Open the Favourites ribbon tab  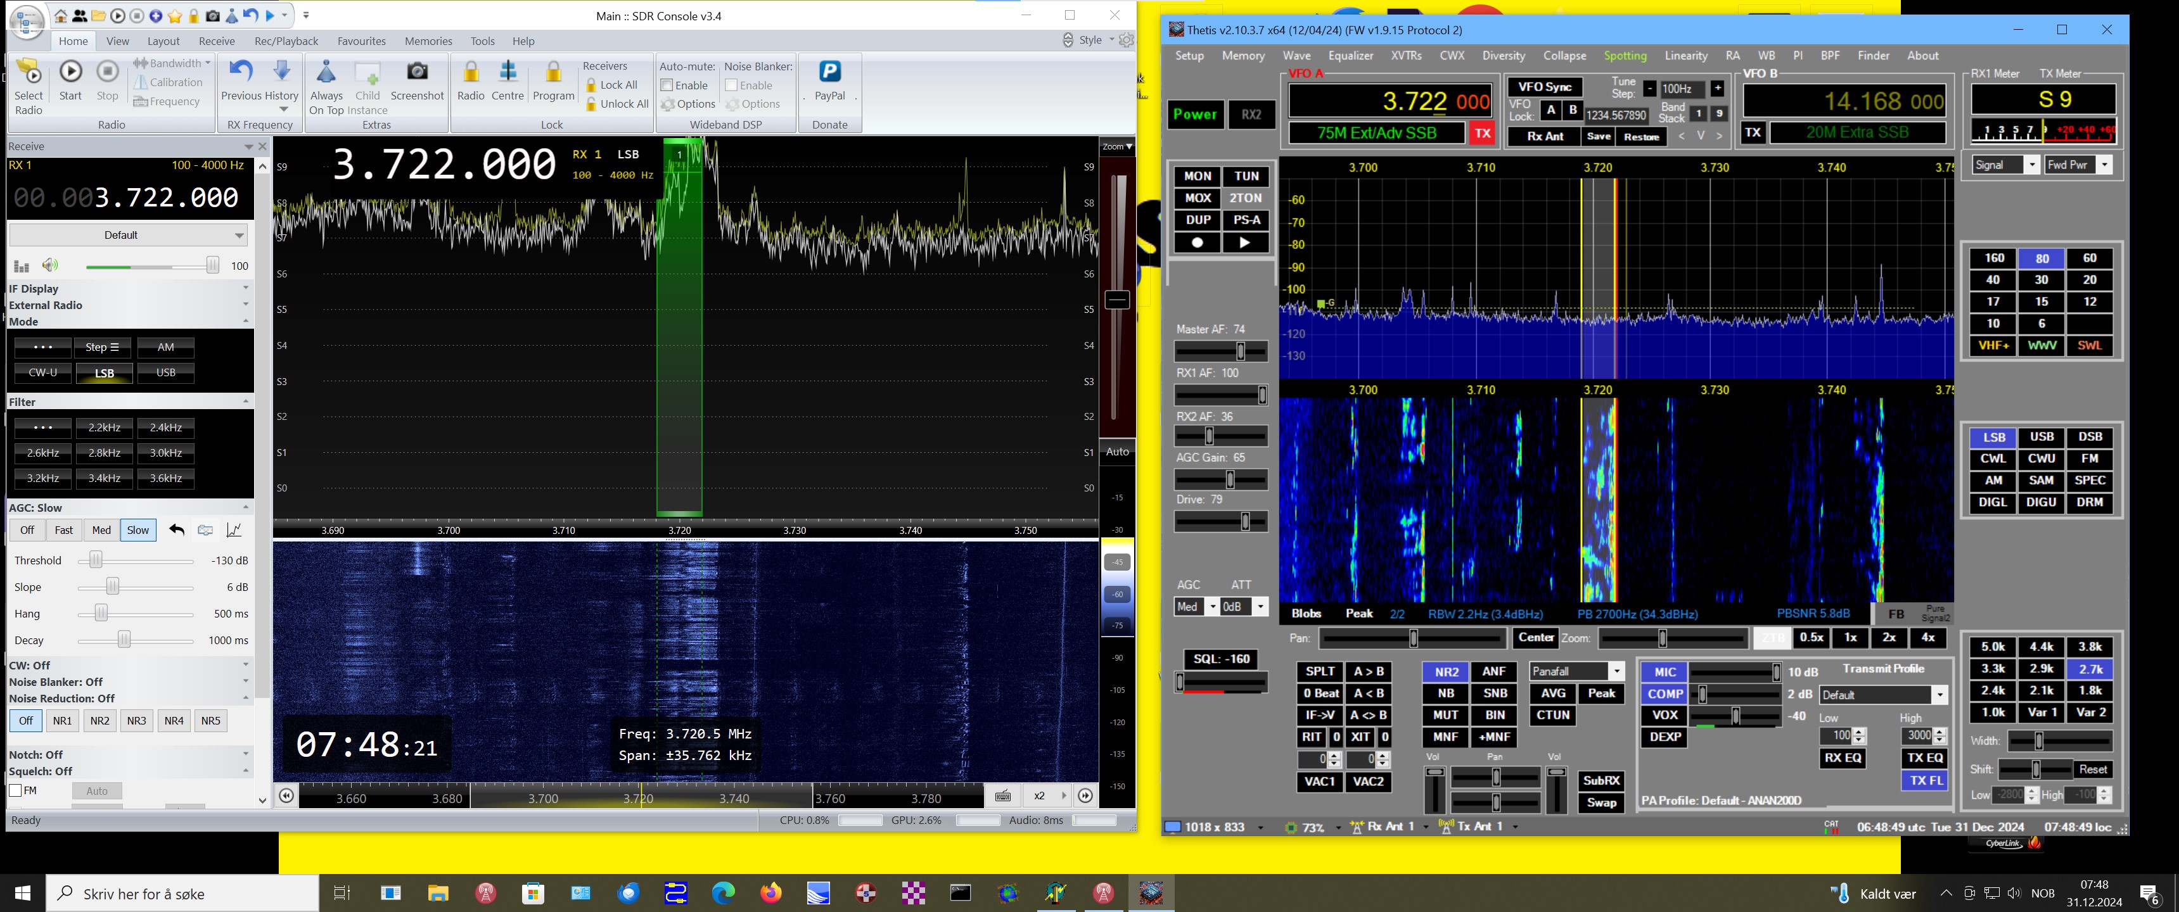(361, 41)
